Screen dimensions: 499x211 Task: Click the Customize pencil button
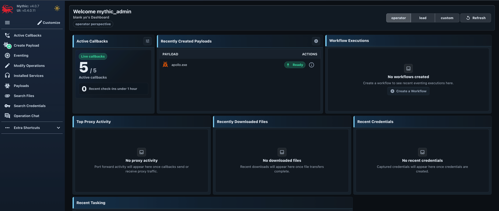49,23
